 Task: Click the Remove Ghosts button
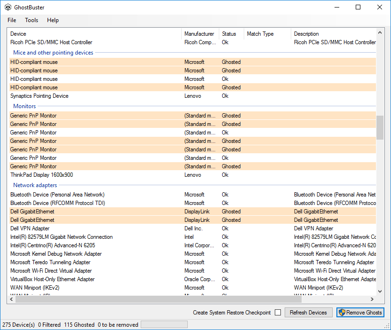coord(360,312)
